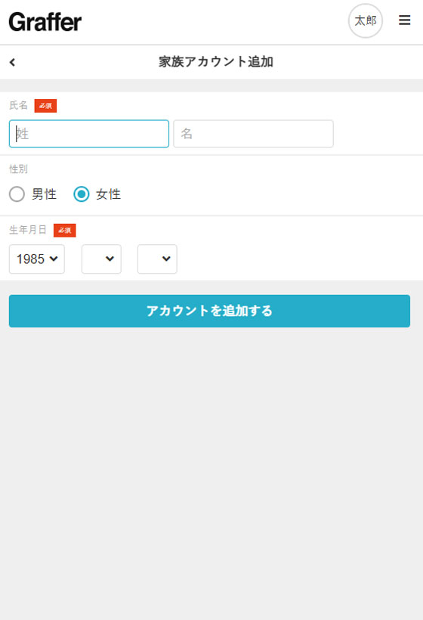
Task: Click the 家族アカウント追加 page title
Action: (x=216, y=62)
